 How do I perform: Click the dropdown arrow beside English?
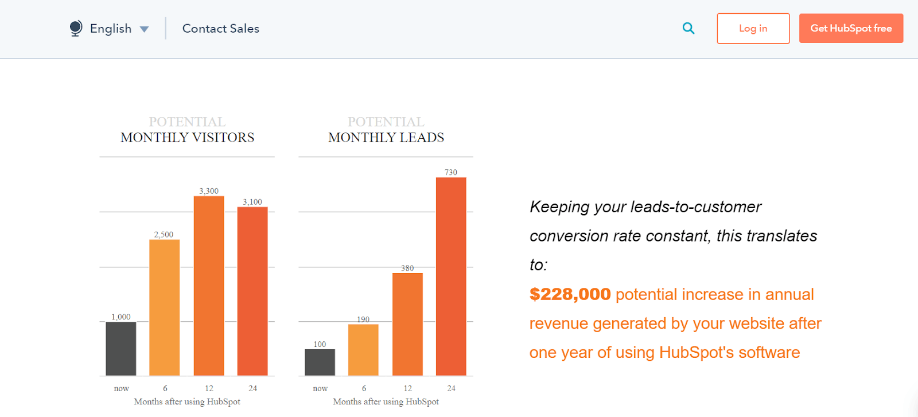pos(144,29)
